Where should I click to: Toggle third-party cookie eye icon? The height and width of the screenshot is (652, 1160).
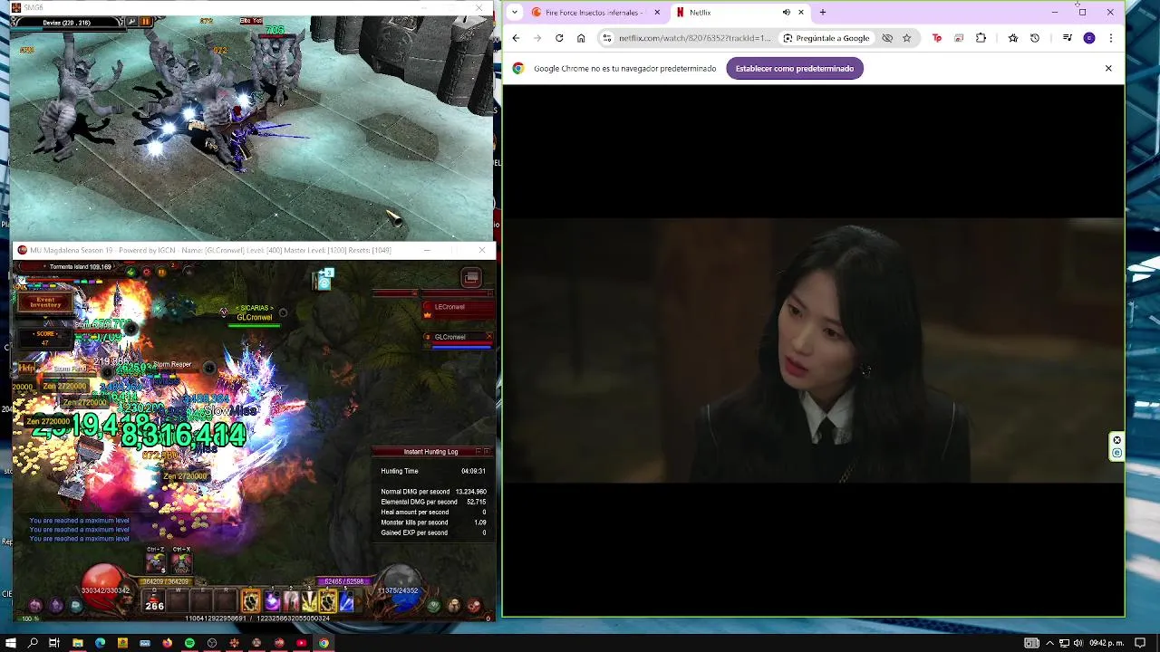887,38
